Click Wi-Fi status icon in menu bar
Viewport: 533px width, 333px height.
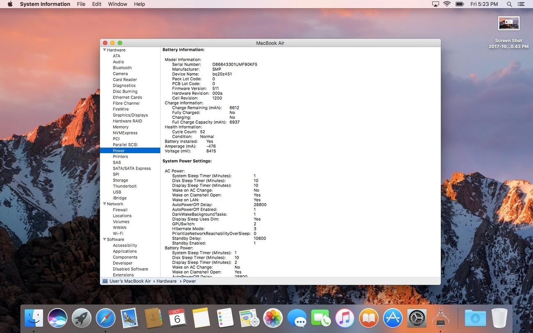pyautogui.click(x=447, y=4)
